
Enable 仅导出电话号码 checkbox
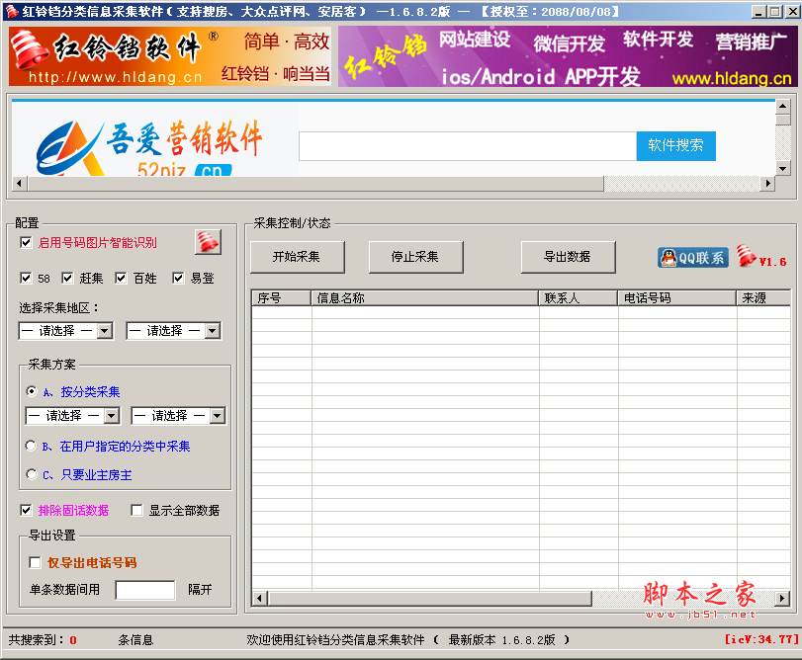pyautogui.click(x=36, y=562)
